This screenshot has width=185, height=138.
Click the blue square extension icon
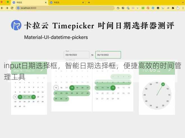coord(153,8)
